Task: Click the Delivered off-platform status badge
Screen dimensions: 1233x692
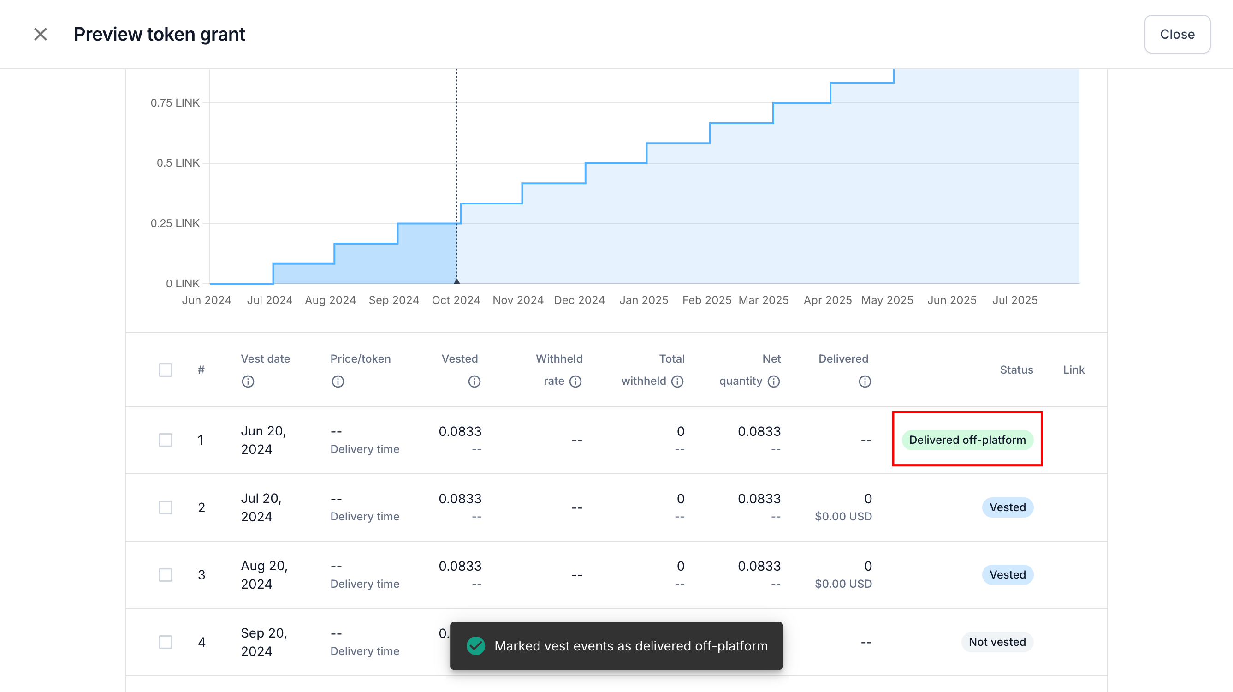Action: click(967, 440)
